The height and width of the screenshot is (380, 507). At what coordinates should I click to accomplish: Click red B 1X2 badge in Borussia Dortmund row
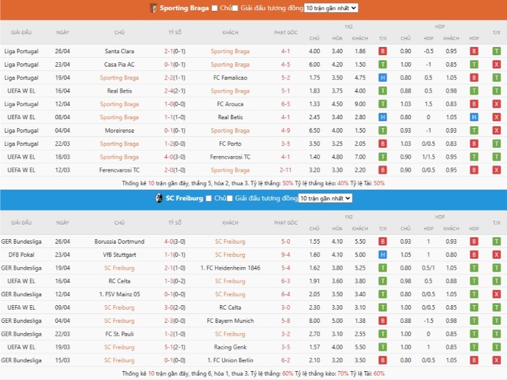pyautogui.click(x=383, y=242)
